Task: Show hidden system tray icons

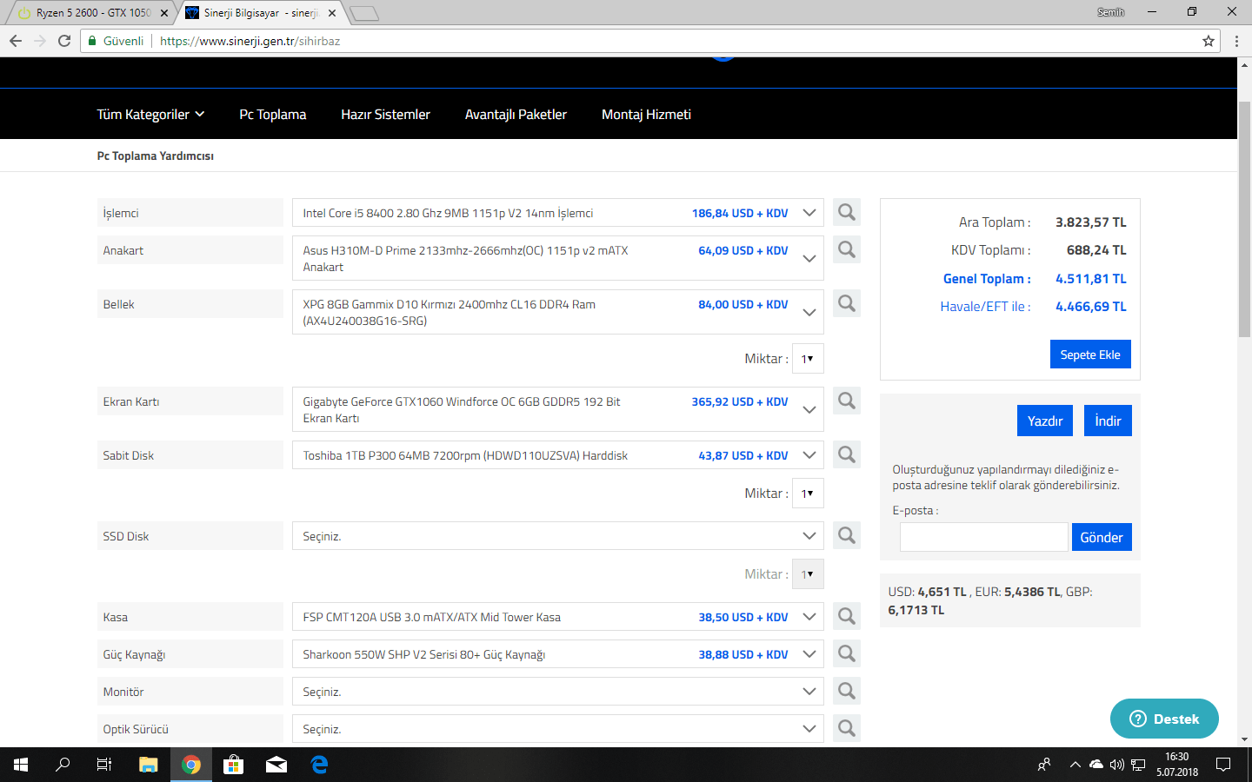Action: (x=1076, y=765)
